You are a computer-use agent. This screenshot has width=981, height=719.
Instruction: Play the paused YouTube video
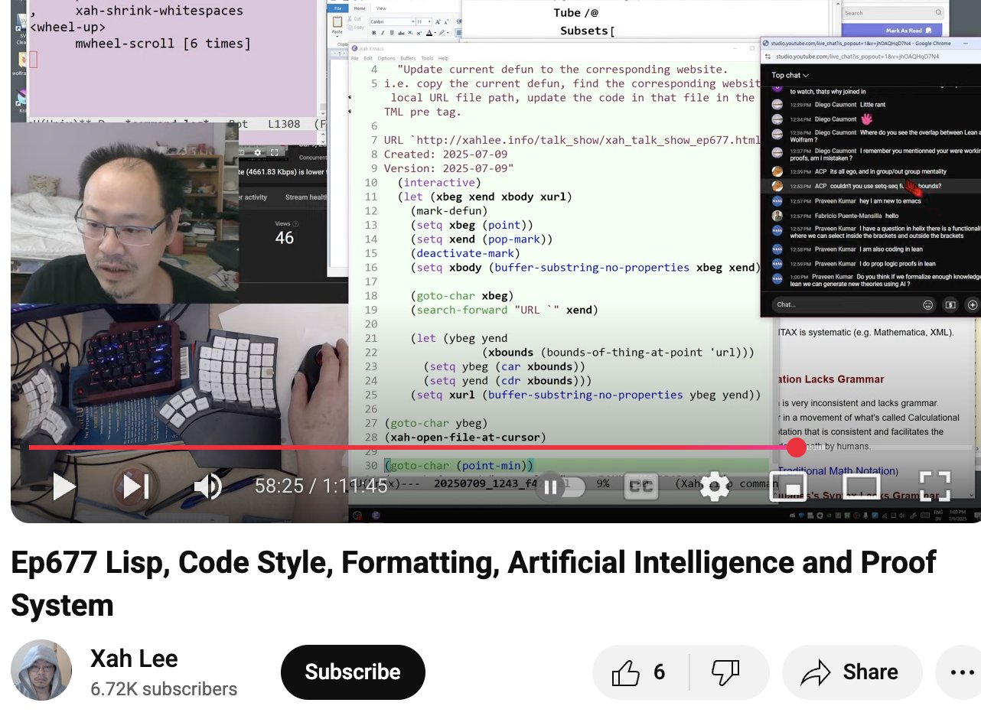(x=64, y=486)
